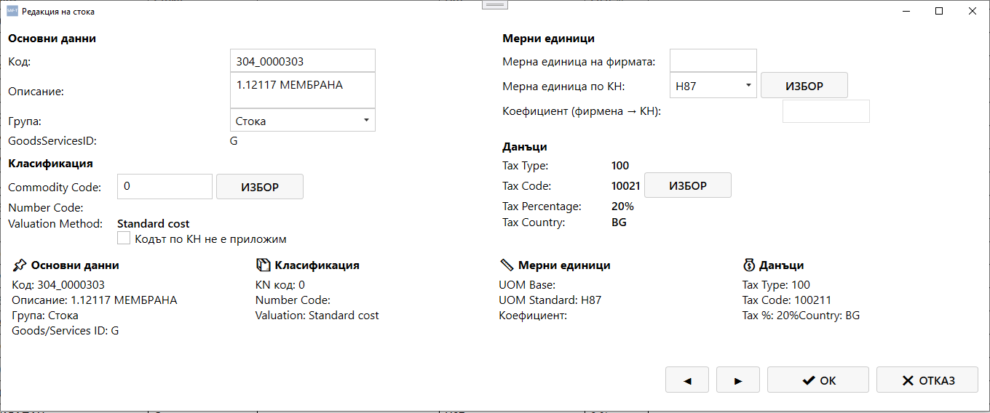Confirm changes with OK button
The height and width of the screenshot is (413, 990).
pos(818,380)
